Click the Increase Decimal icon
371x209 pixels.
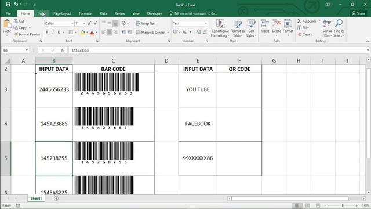click(199, 32)
